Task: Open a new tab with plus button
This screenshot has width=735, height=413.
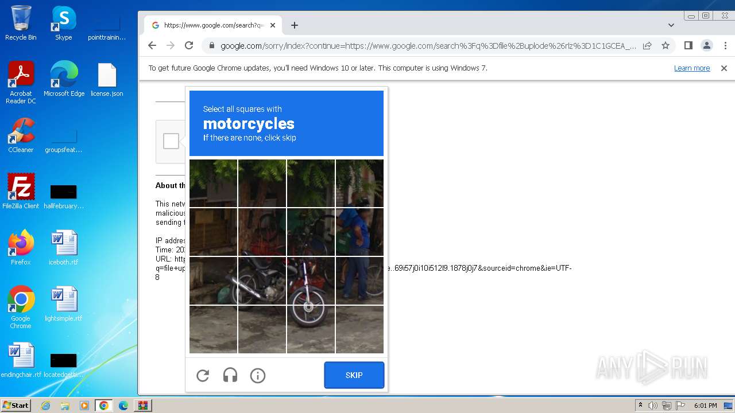Action: 295,25
